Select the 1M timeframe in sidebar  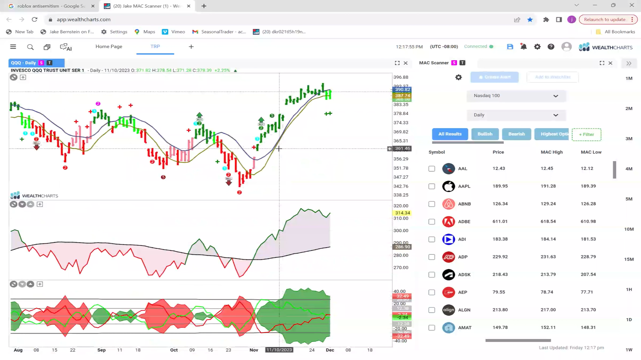(x=629, y=79)
